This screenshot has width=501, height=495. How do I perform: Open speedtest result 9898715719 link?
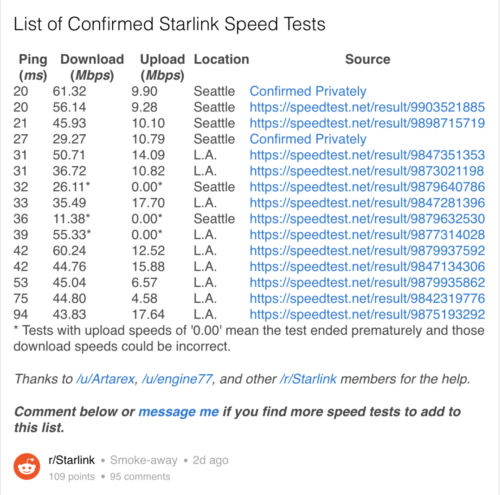click(367, 123)
